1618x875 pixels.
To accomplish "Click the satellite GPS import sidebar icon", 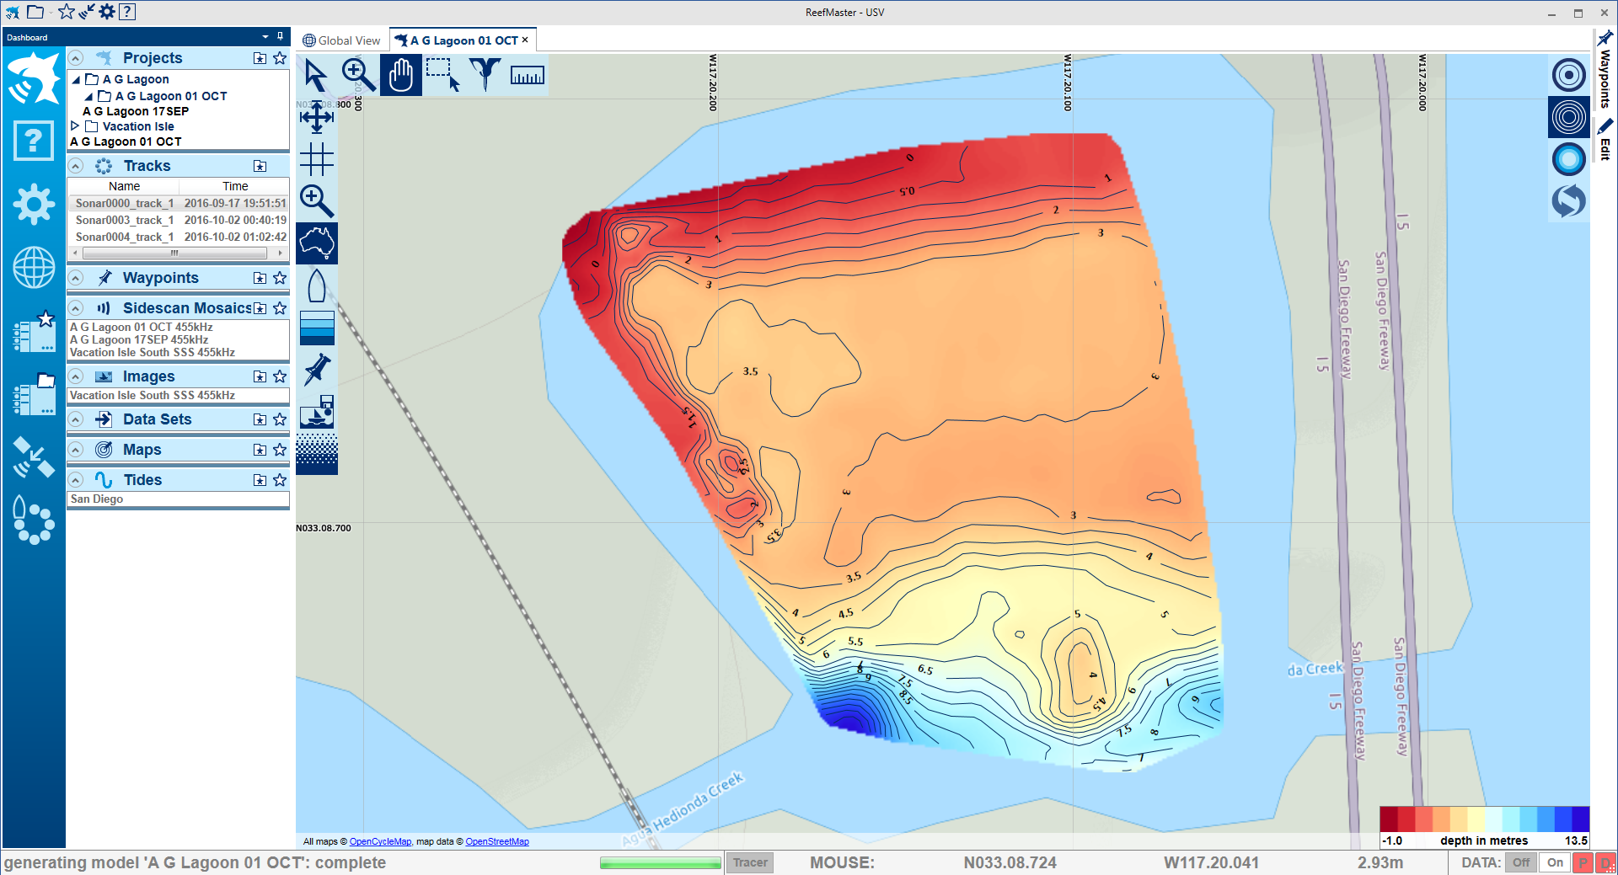I will pos(34,457).
